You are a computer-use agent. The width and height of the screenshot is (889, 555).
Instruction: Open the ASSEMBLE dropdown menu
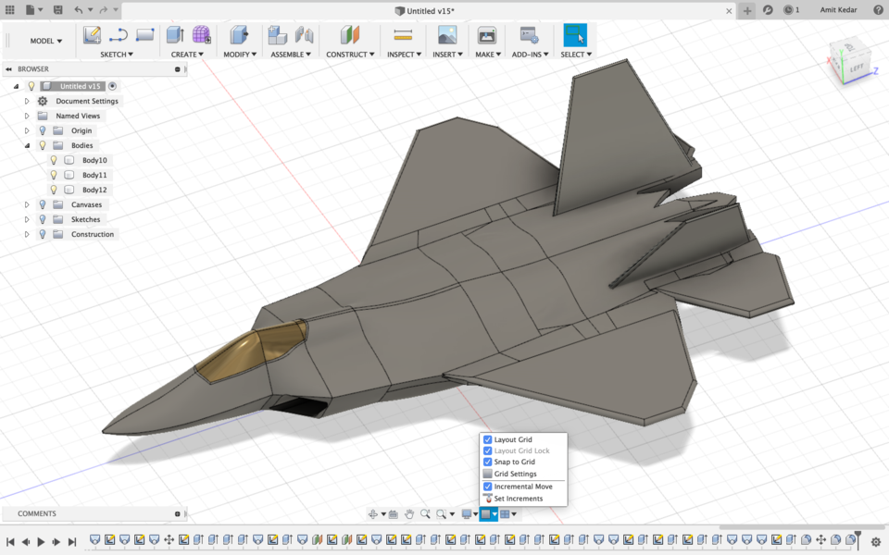click(x=291, y=54)
